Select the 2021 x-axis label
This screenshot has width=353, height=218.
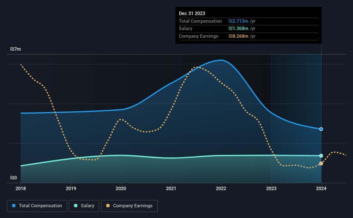tap(171, 188)
